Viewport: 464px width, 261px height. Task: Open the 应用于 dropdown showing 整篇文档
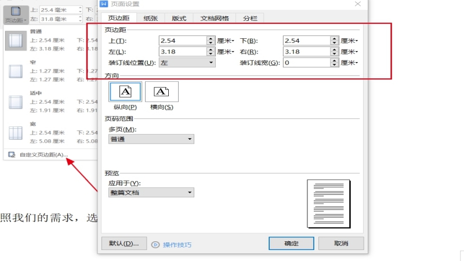coord(151,193)
